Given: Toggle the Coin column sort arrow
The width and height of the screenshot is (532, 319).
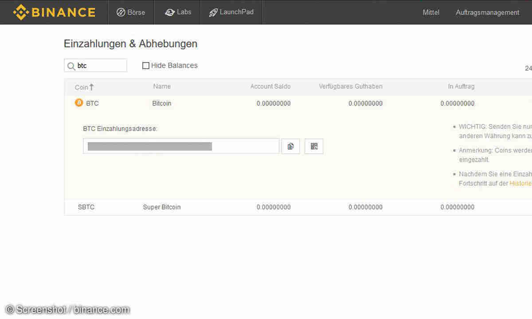Looking at the screenshot, I should (x=91, y=86).
